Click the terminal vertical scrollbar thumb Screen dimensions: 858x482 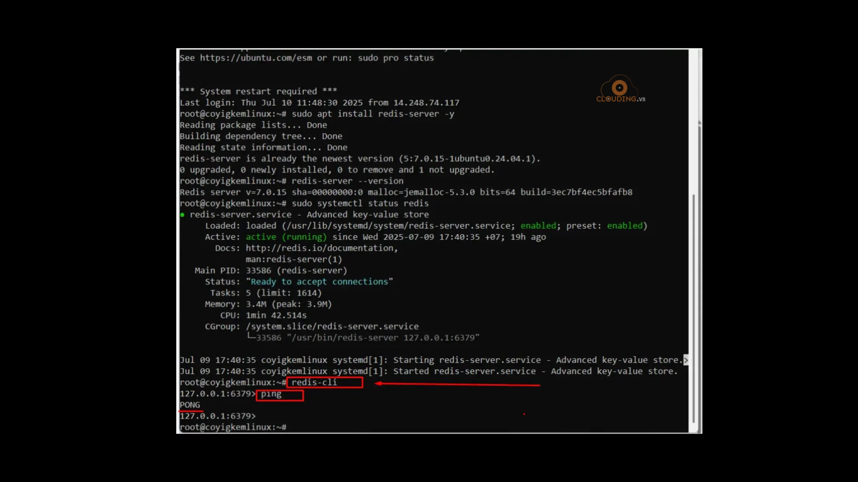coord(693,308)
